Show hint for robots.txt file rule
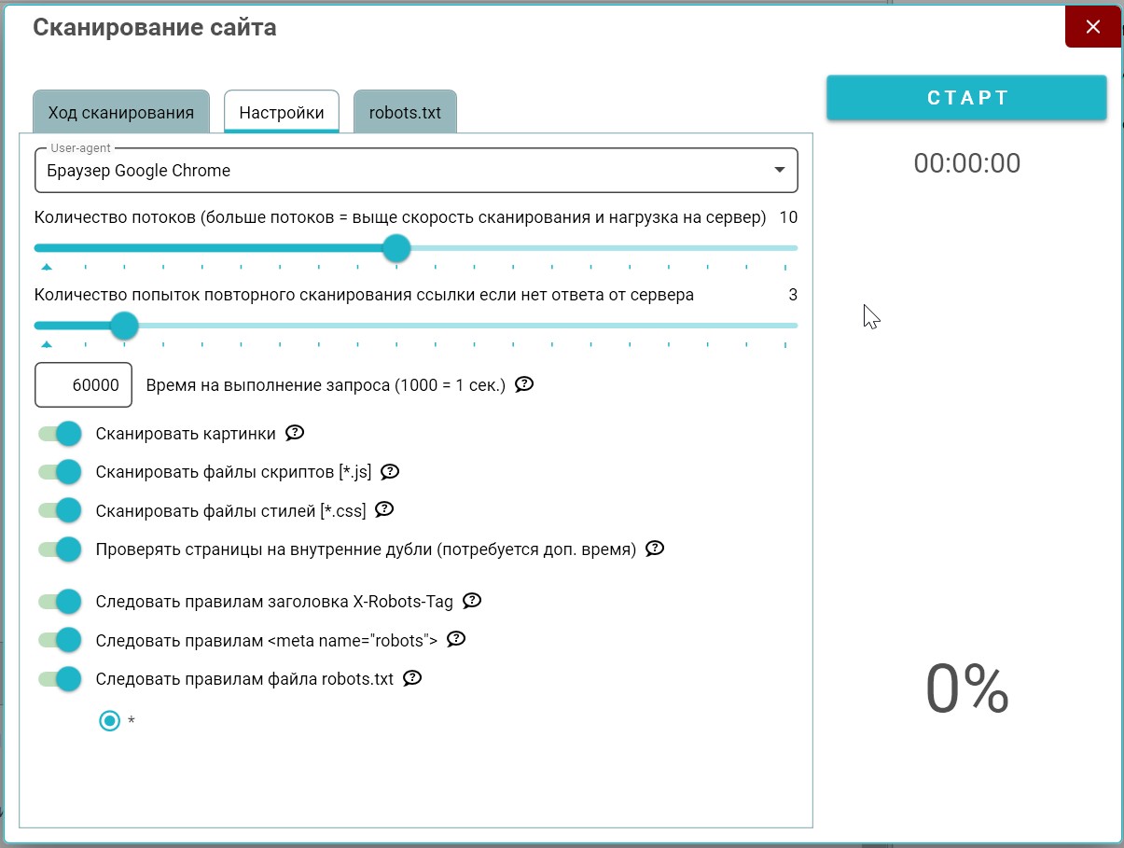 point(412,678)
